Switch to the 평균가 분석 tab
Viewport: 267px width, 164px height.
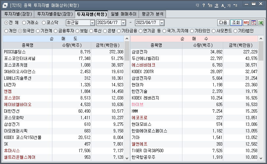pos(152,14)
